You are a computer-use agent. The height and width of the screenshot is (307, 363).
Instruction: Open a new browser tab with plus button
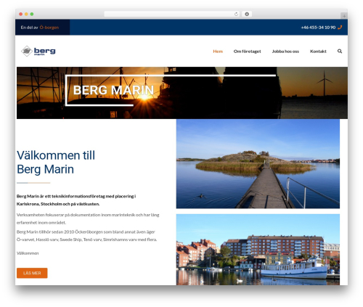tap(344, 16)
